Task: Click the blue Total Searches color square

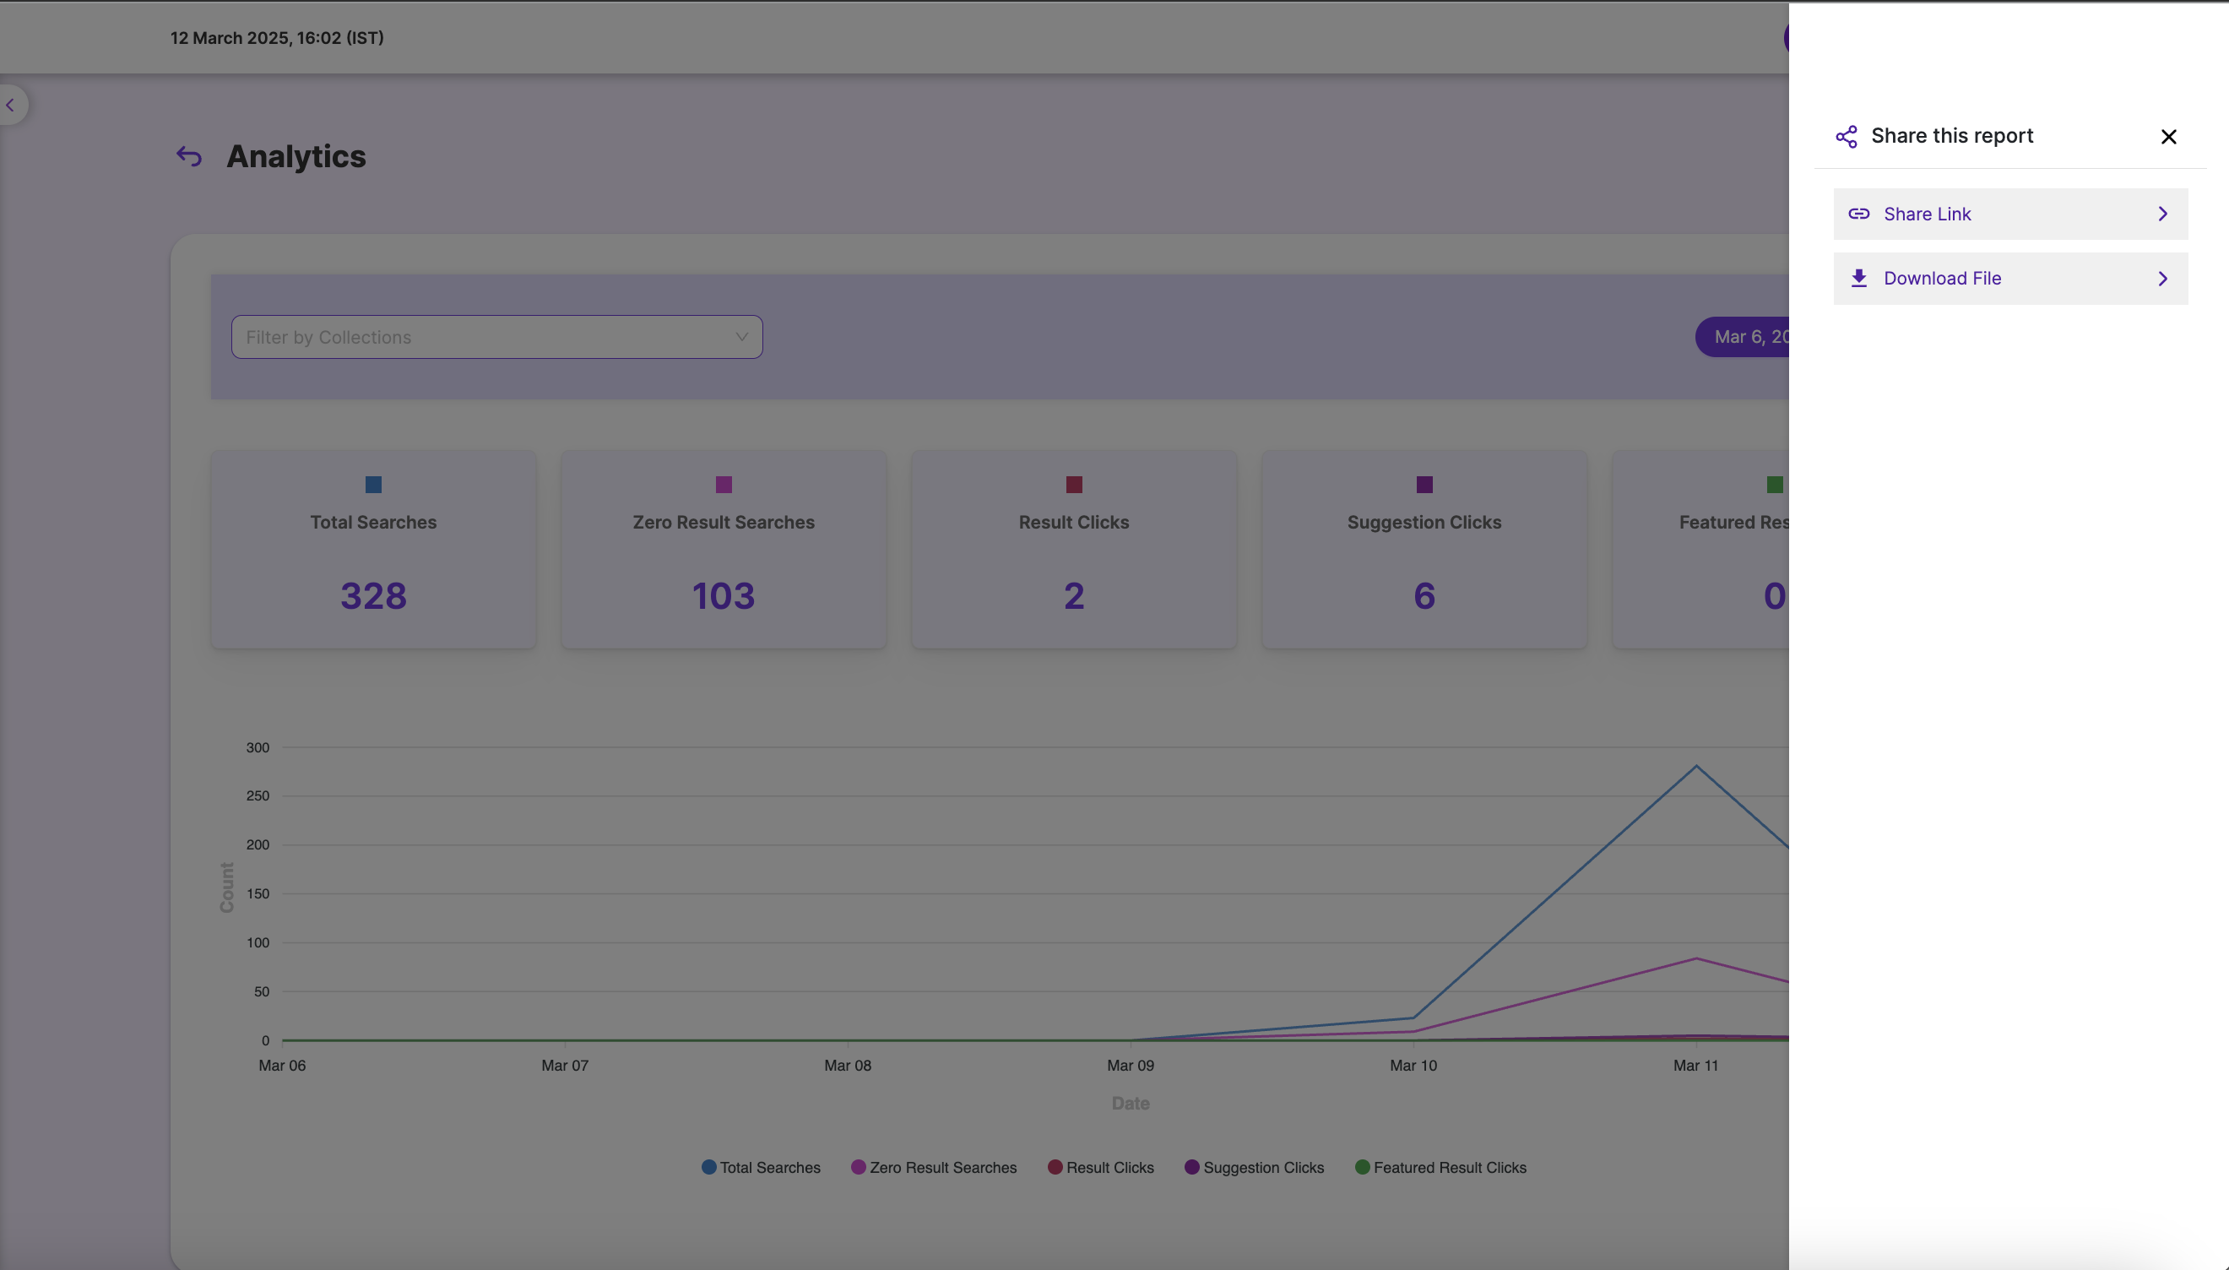Action: (373, 484)
